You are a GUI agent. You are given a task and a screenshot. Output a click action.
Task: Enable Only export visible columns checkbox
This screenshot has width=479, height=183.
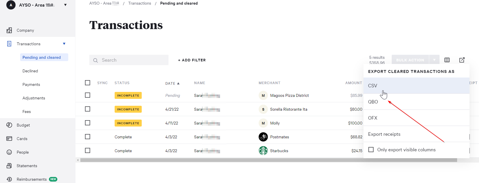click(371, 150)
